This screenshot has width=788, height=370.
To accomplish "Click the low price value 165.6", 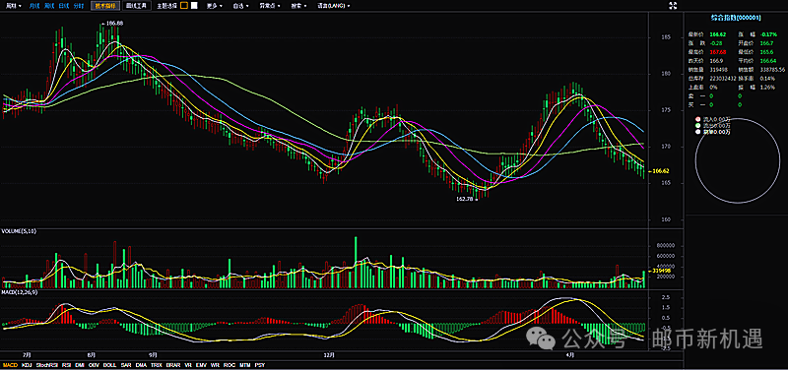I will pyautogui.click(x=767, y=52).
